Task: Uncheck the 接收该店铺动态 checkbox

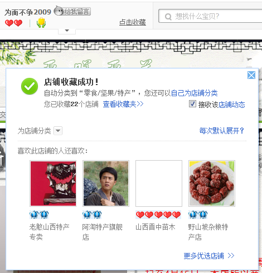Action: coord(192,104)
